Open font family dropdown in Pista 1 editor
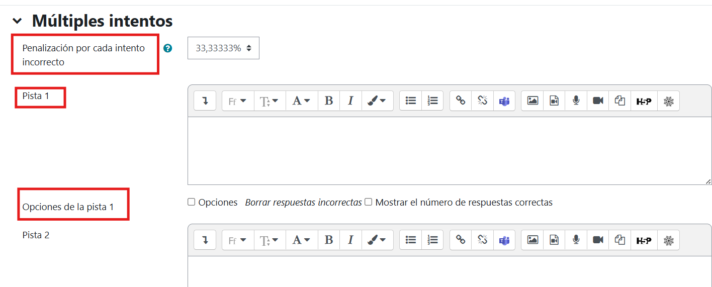 tap(238, 101)
